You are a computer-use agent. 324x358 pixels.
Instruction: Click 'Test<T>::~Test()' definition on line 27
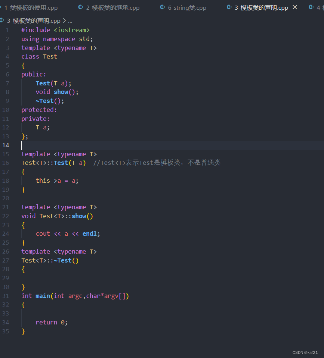(50, 261)
